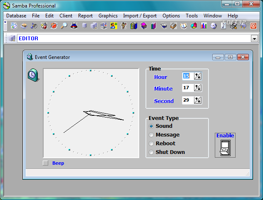Click the Minute spinner arrows

pyautogui.click(x=198, y=88)
